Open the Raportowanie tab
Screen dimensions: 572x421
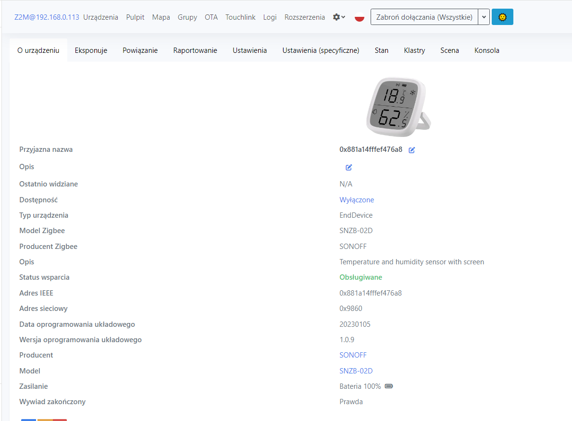(x=195, y=50)
